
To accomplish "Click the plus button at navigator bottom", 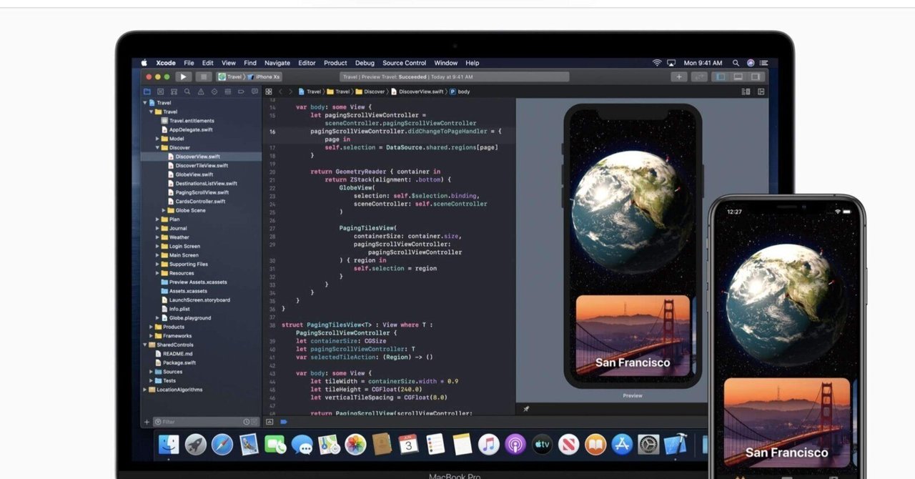I will pos(147,422).
